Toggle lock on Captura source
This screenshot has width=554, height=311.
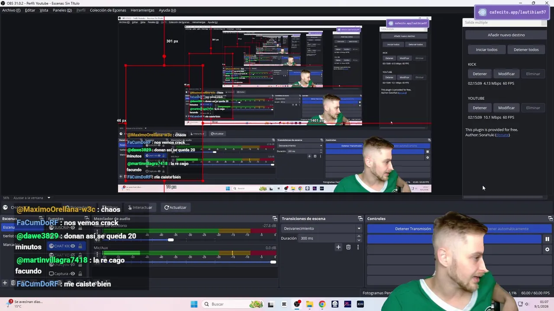click(80, 273)
